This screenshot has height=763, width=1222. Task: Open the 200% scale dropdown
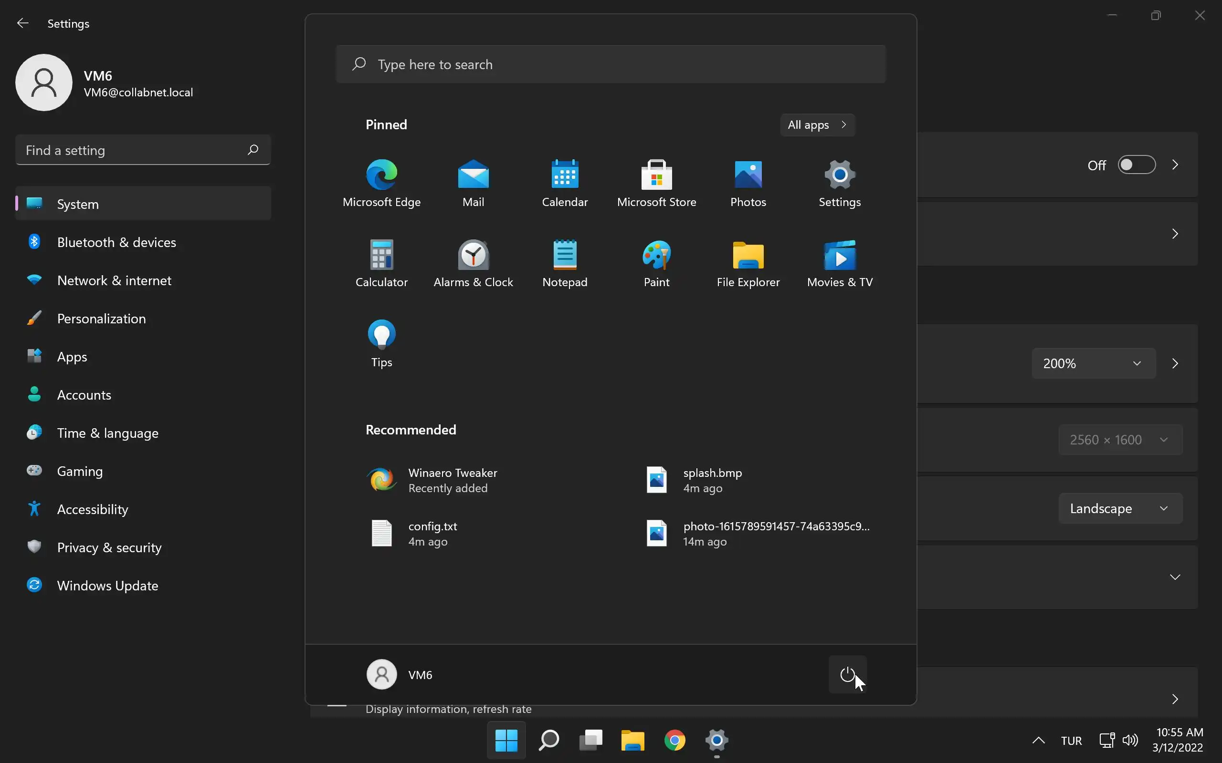tap(1093, 363)
